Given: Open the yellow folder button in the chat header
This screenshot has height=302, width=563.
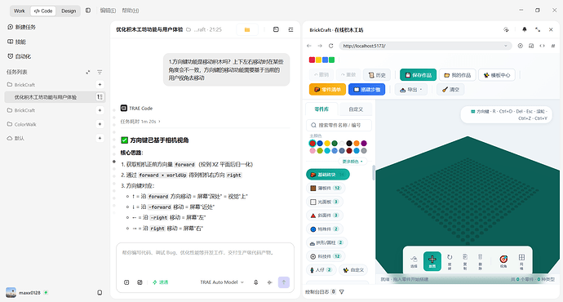Looking at the screenshot, I should (x=247, y=30).
